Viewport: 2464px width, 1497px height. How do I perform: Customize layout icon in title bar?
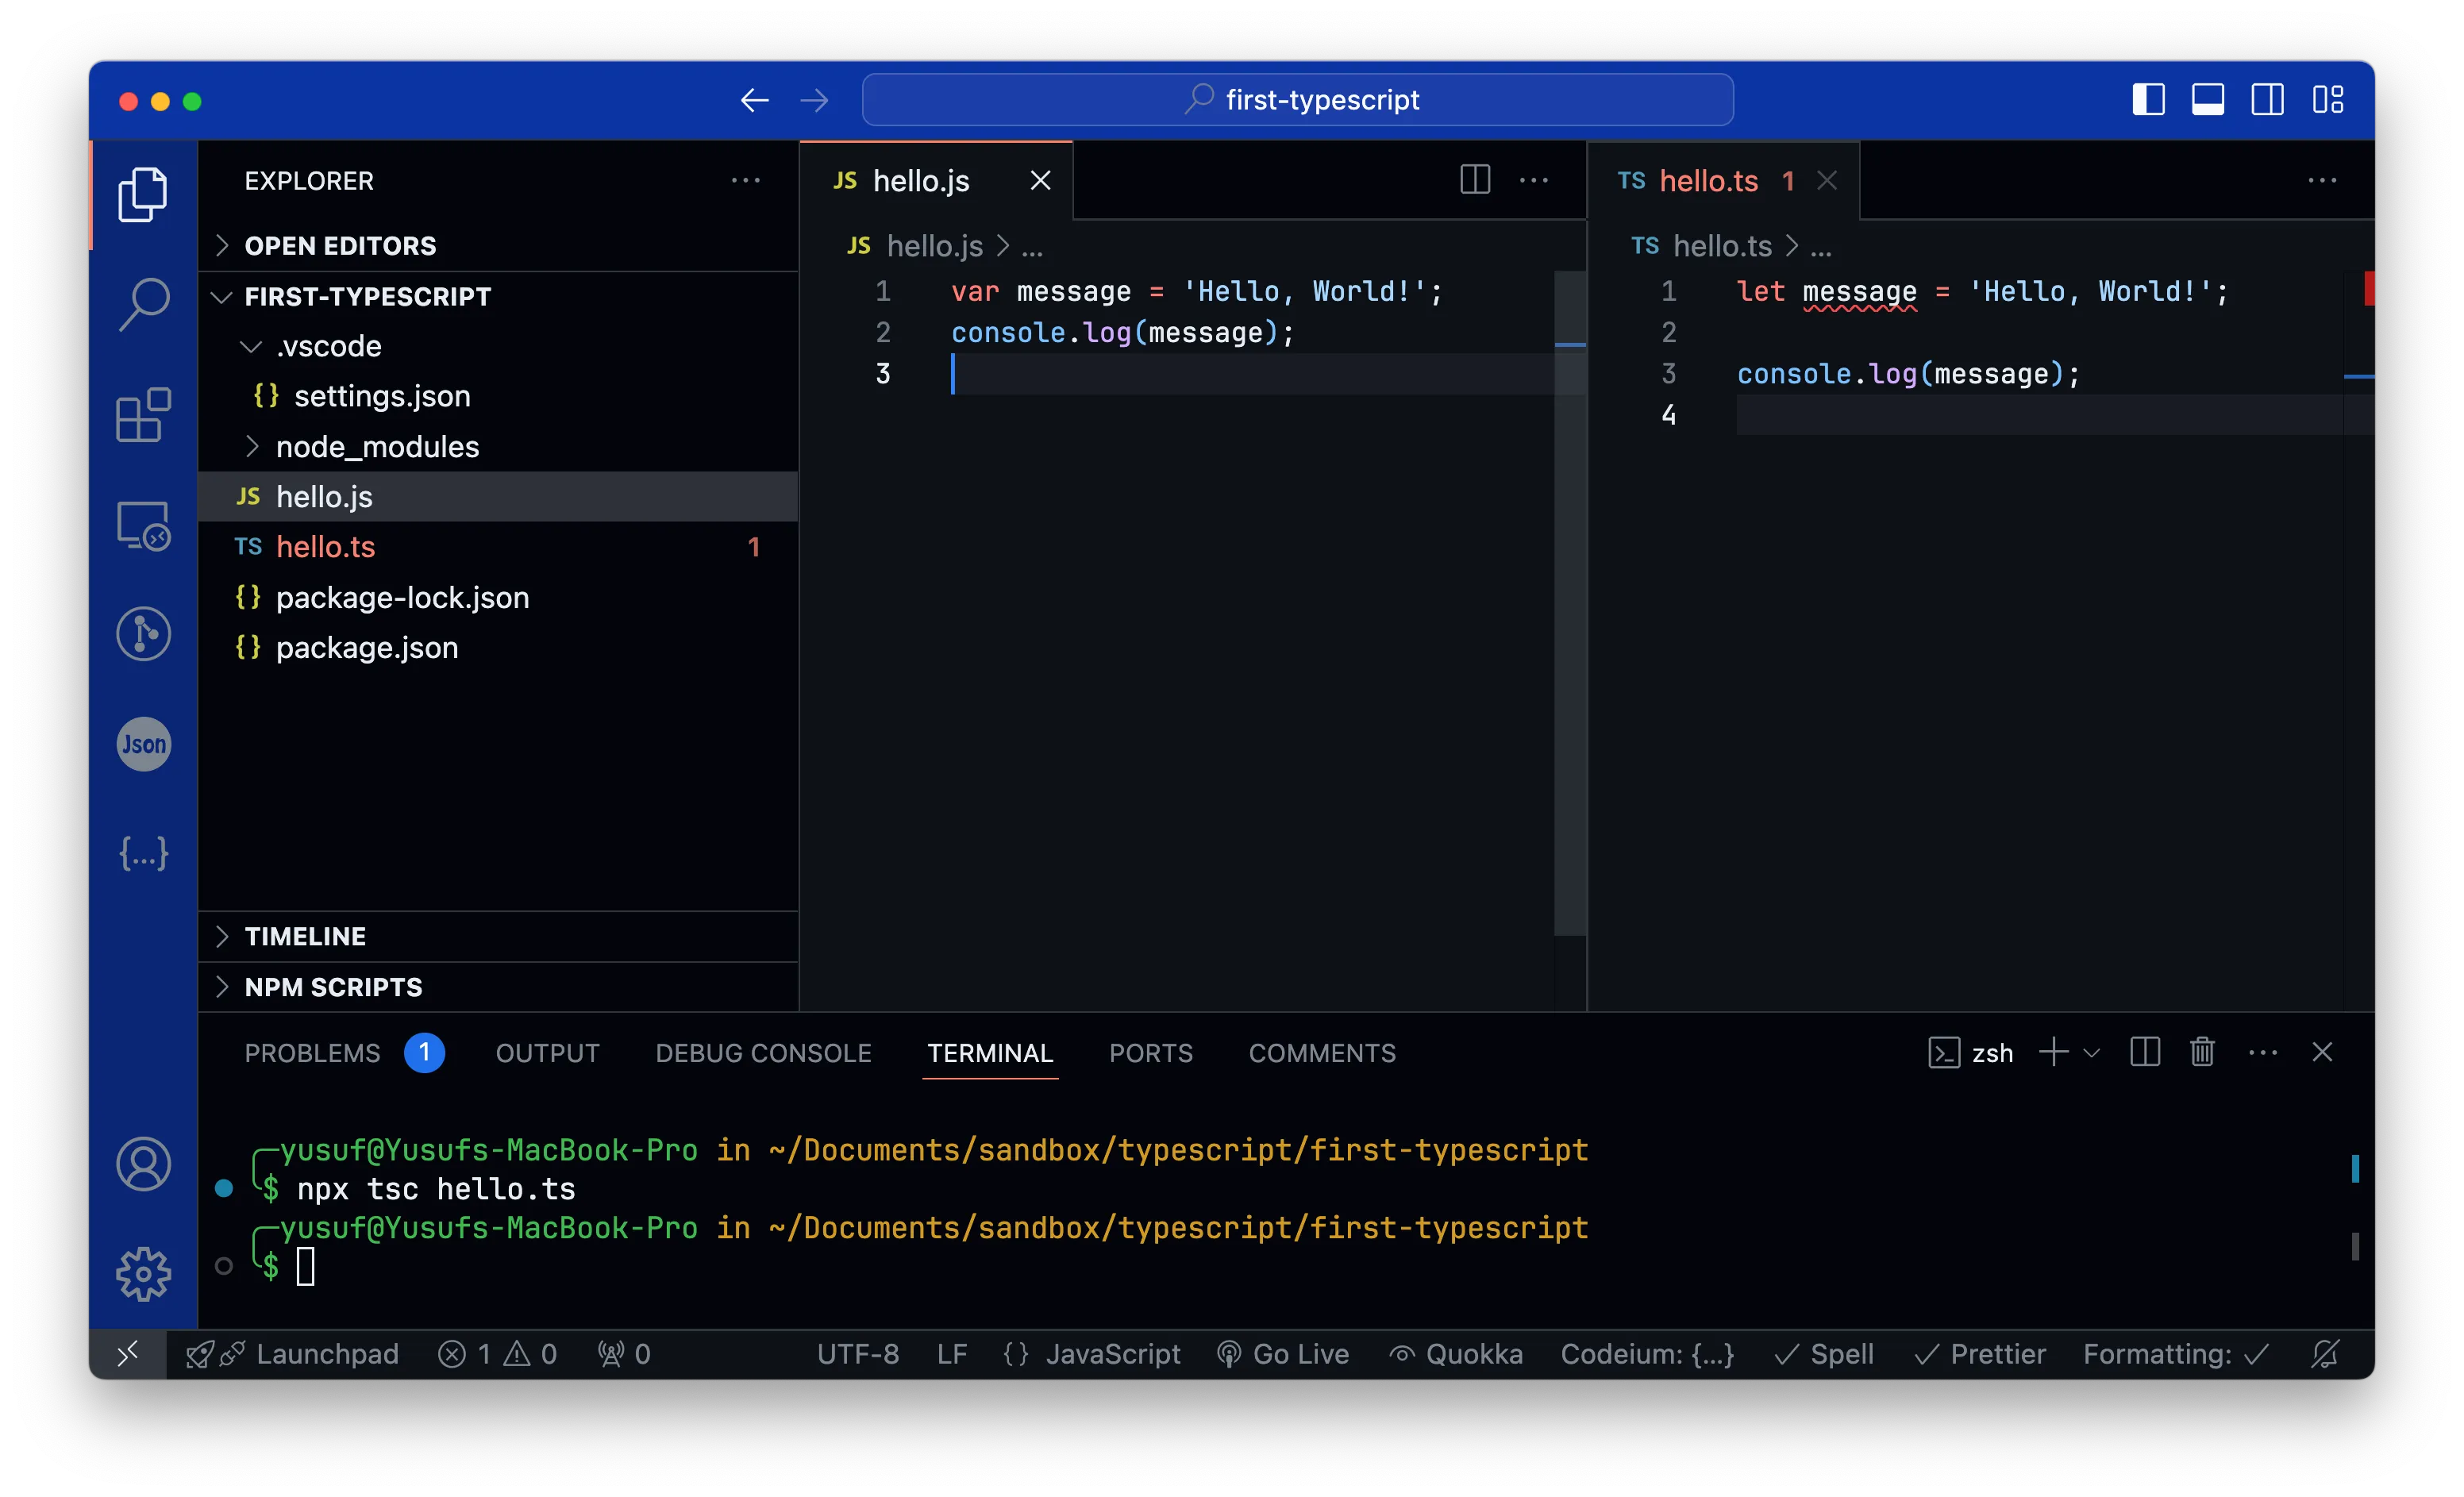coord(2328,100)
